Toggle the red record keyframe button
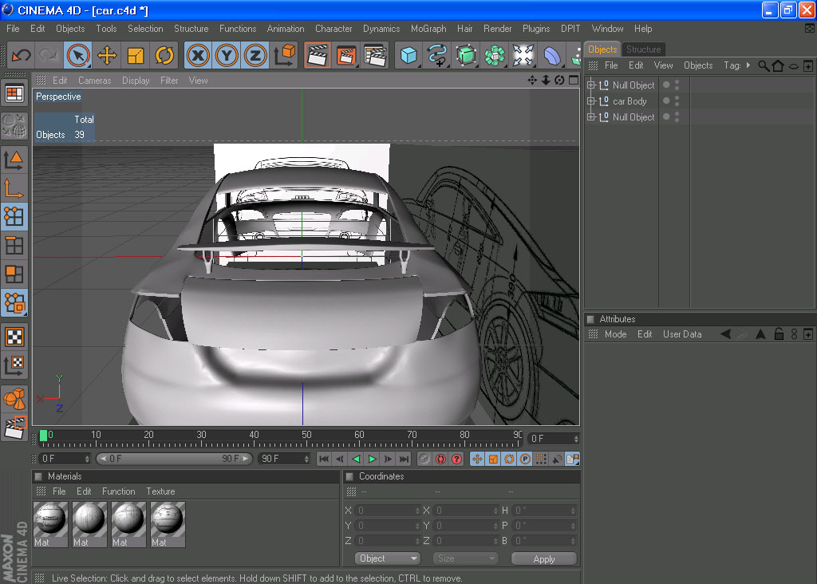The image size is (817, 584). tap(440, 459)
